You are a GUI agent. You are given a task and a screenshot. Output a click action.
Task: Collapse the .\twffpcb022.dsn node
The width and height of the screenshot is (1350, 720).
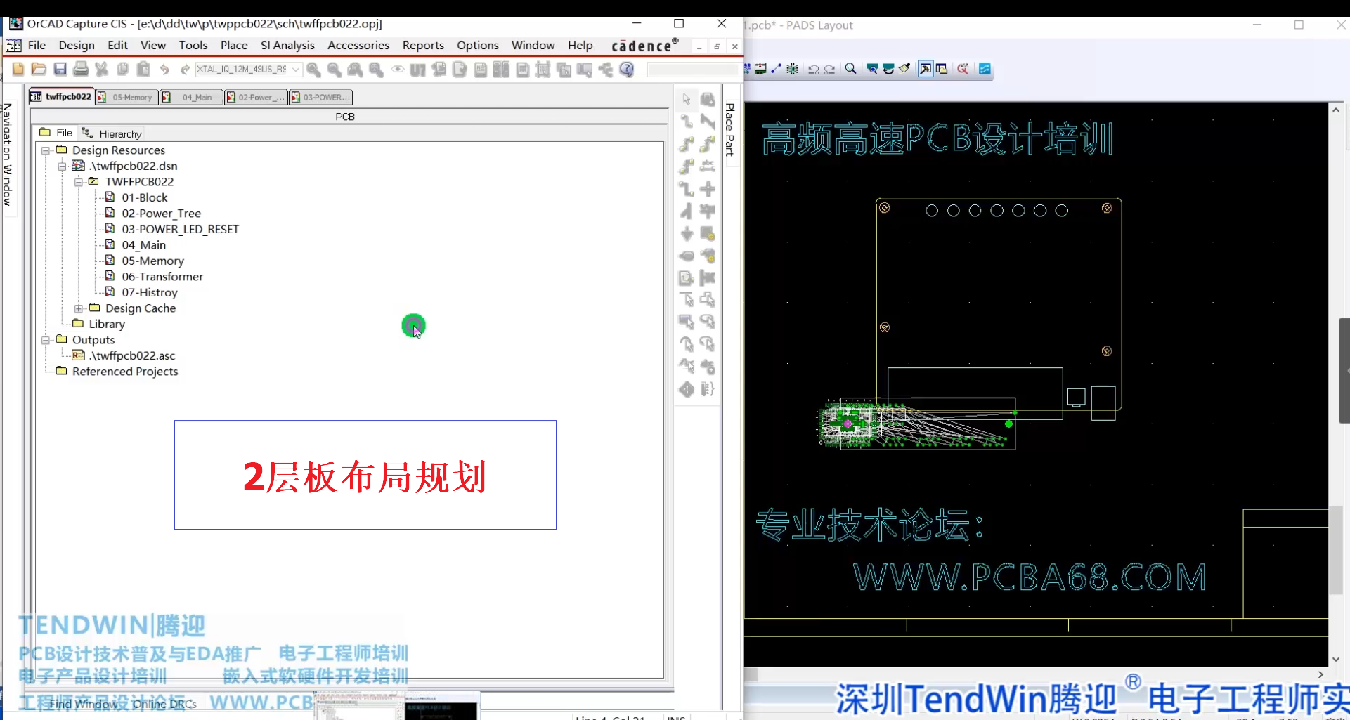(x=62, y=166)
